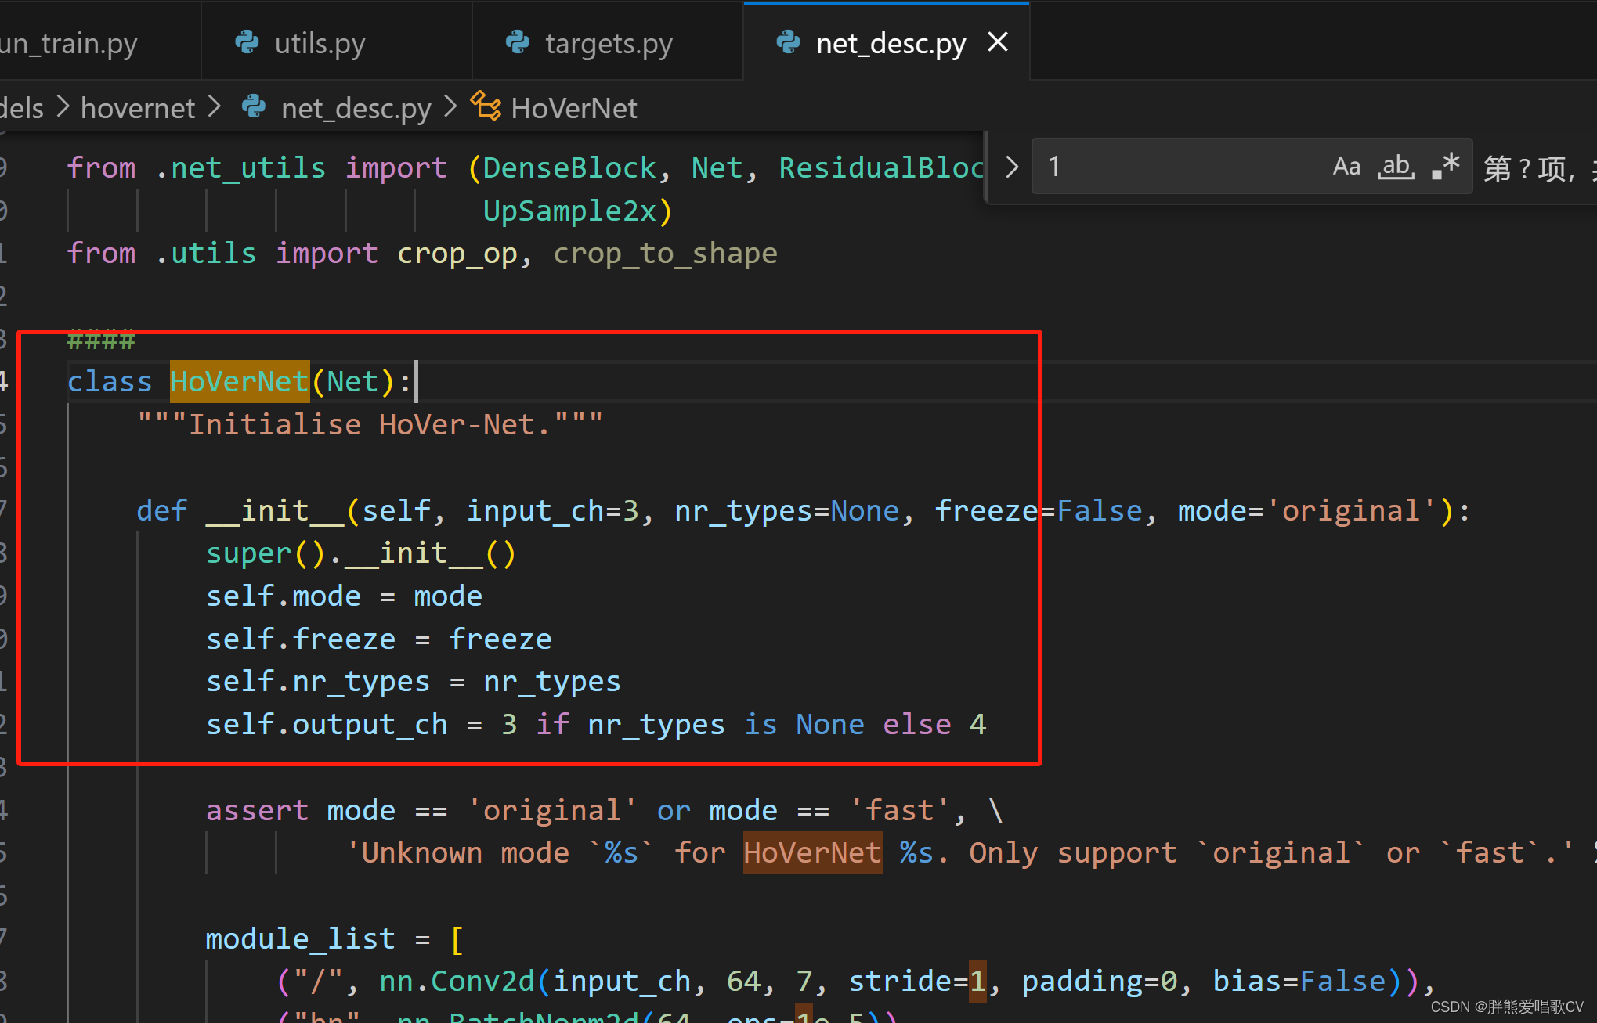
Task: Switch to the utils.py tab
Action: pyautogui.click(x=320, y=44)
